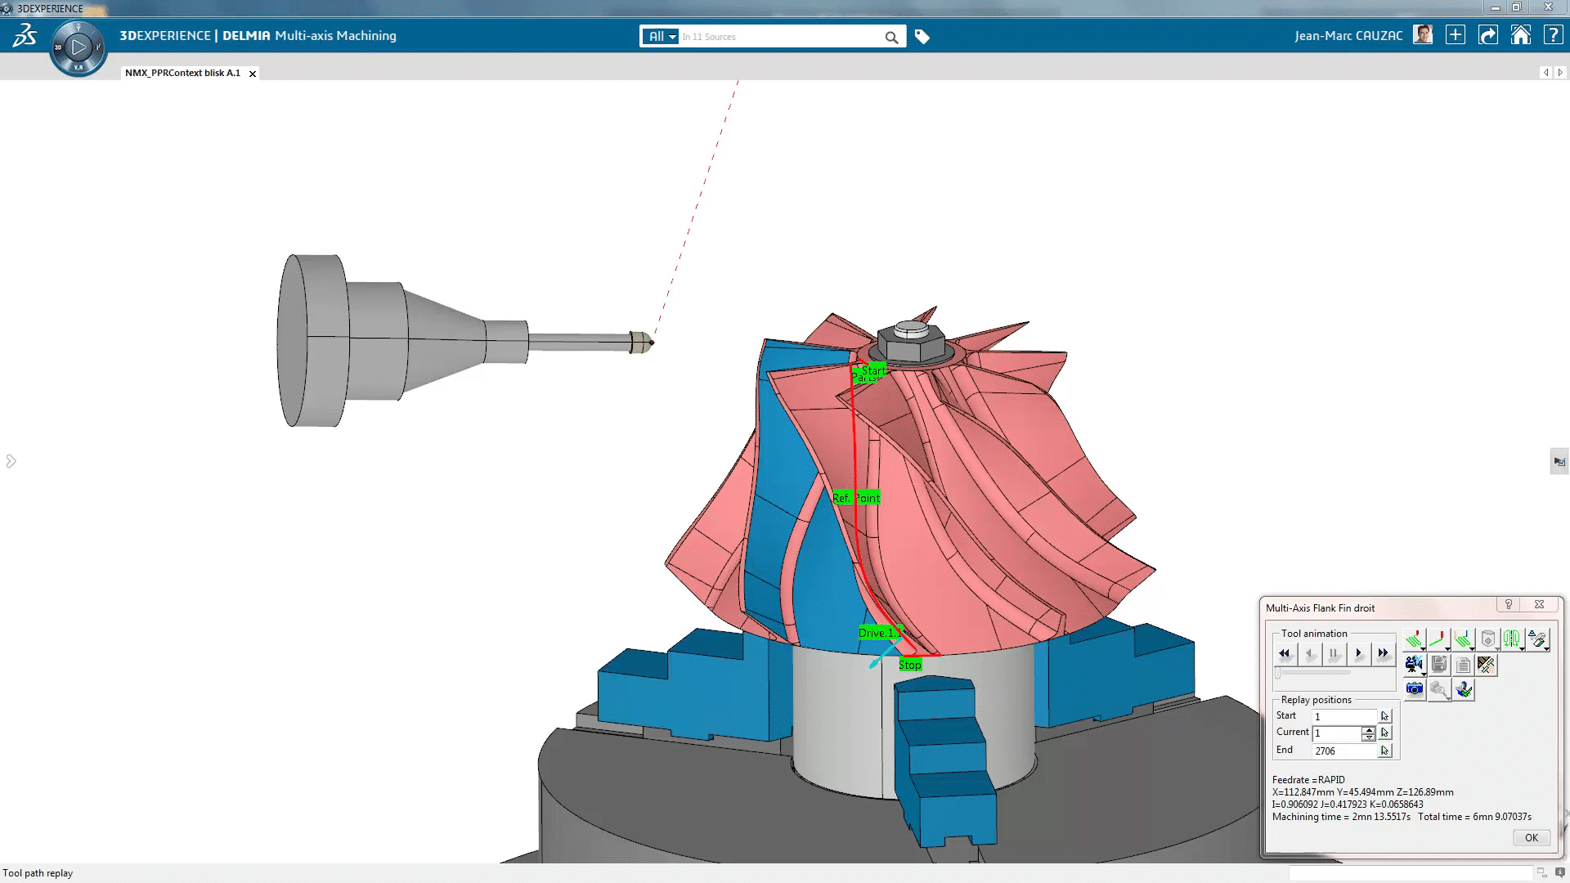Screen dimensions: 1570x883
Task: Increment the Current position spinner up
Action: [x=1369, y=729]
